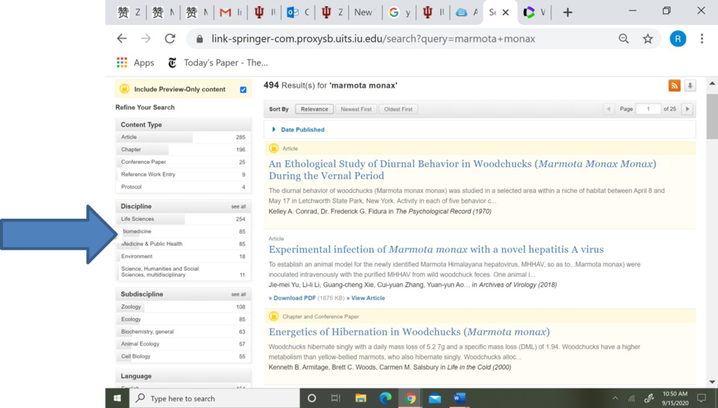The width and height of the screenshot is (718, 408).
Task: Filter by Biochemistry, general subdiscipline
Action: (x=183, y=332)
